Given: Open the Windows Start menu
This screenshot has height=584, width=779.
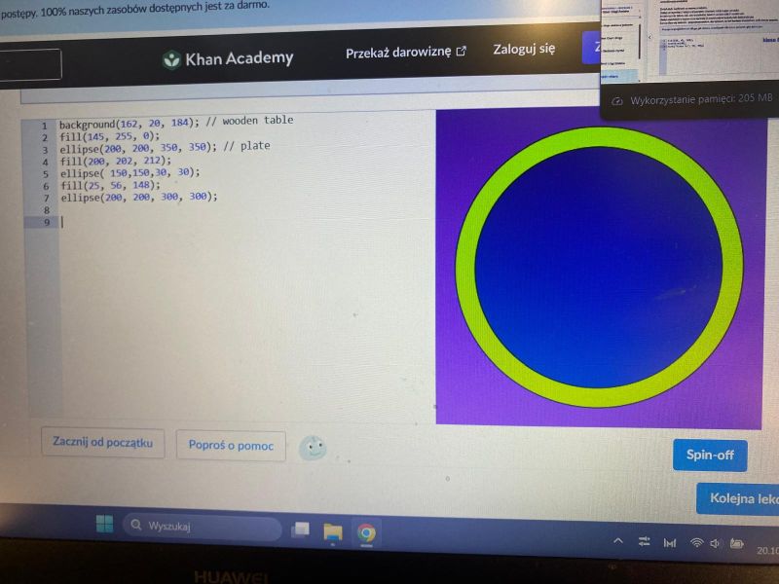Looking at the screenshot, I should 104,525.
